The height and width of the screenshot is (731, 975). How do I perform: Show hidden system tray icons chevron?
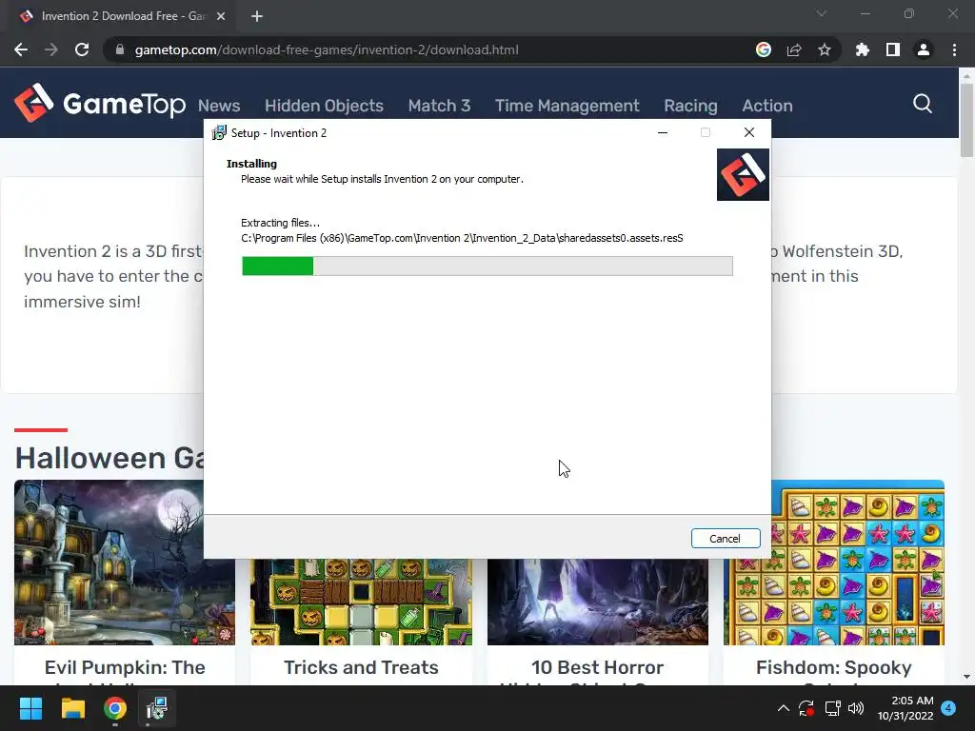(784, 708)
